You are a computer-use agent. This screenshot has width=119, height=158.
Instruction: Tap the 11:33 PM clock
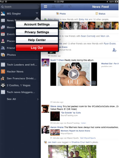(x=59, y=2)
